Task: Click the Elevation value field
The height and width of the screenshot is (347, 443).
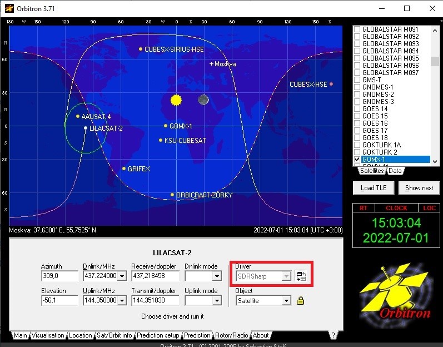Action: (59, 300)
